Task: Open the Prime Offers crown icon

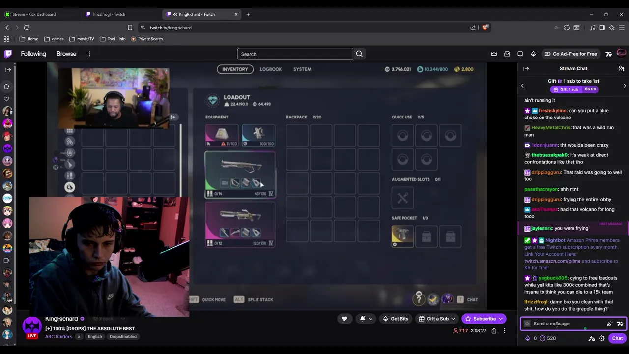Action: coord(494,54)
